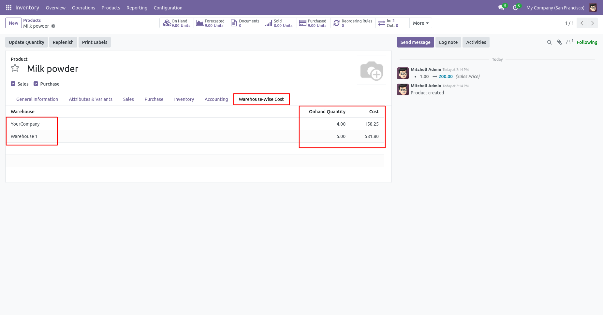Open Sold 0.00 Units stat
This screenshot has height=315, width=603.
coord(280,23)
